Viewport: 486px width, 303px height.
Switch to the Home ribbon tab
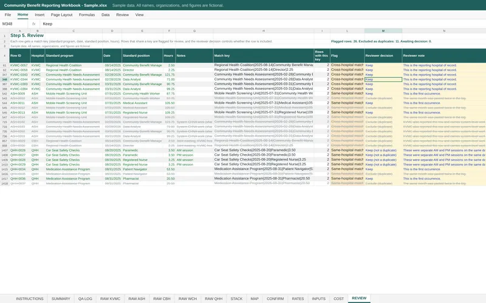pyautogui.click(x=22, y=15)
